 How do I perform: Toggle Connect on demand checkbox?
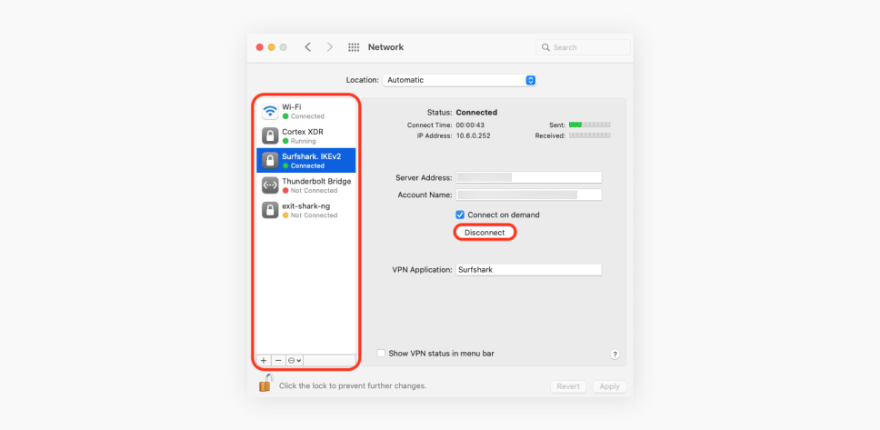click(x=460, y=215)
